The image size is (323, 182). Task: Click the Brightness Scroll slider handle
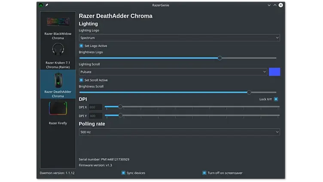[249, 92]
